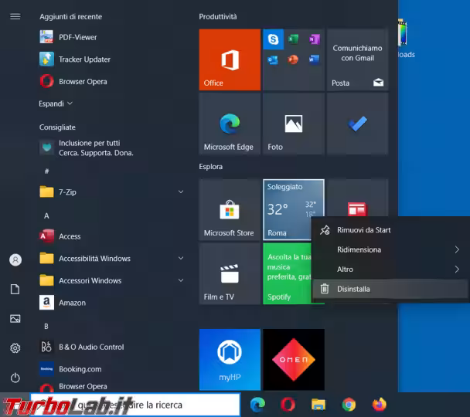The width and height of the screenshot is (470, 417).
Task: Expand Accessori Windows folder chevron
Action: tap(181, 280)
